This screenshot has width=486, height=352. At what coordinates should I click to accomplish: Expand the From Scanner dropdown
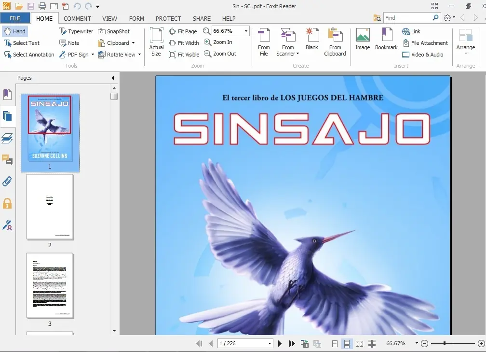pyautogui.click(x=298, y=54)
